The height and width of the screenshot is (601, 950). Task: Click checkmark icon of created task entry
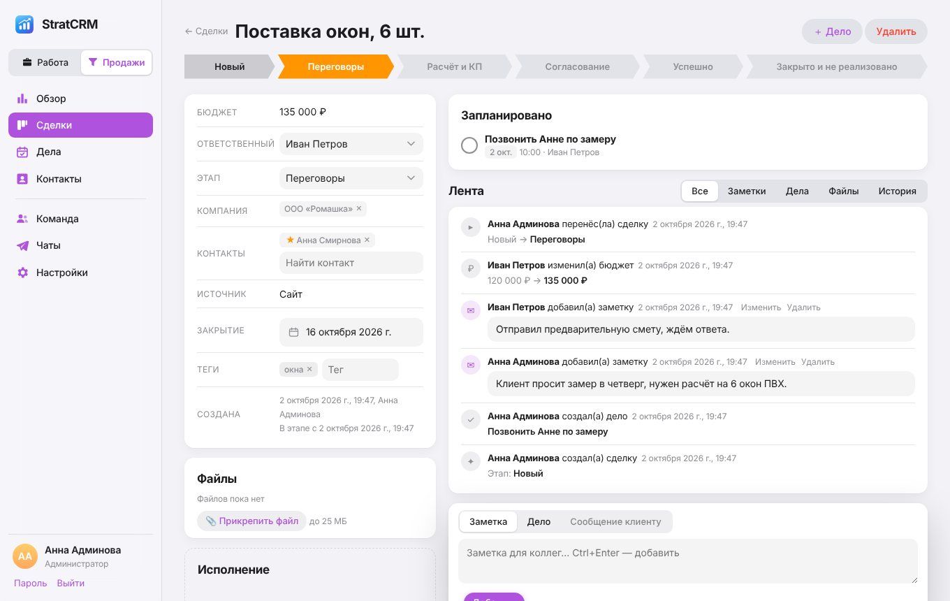[x=471, y=419]
